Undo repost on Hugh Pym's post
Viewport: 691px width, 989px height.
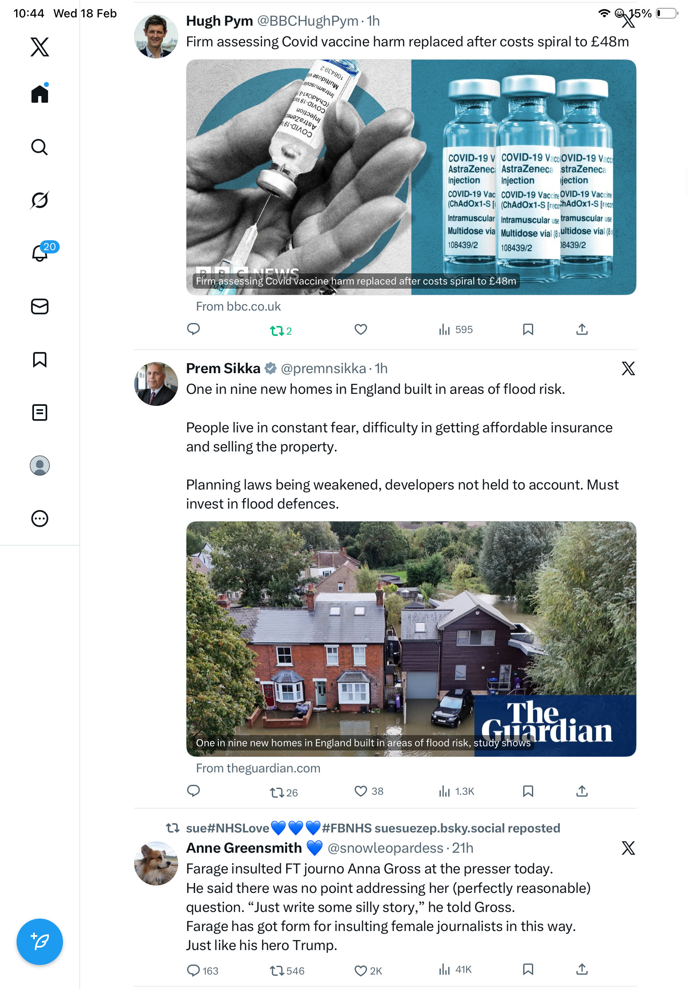pos(281,330)
